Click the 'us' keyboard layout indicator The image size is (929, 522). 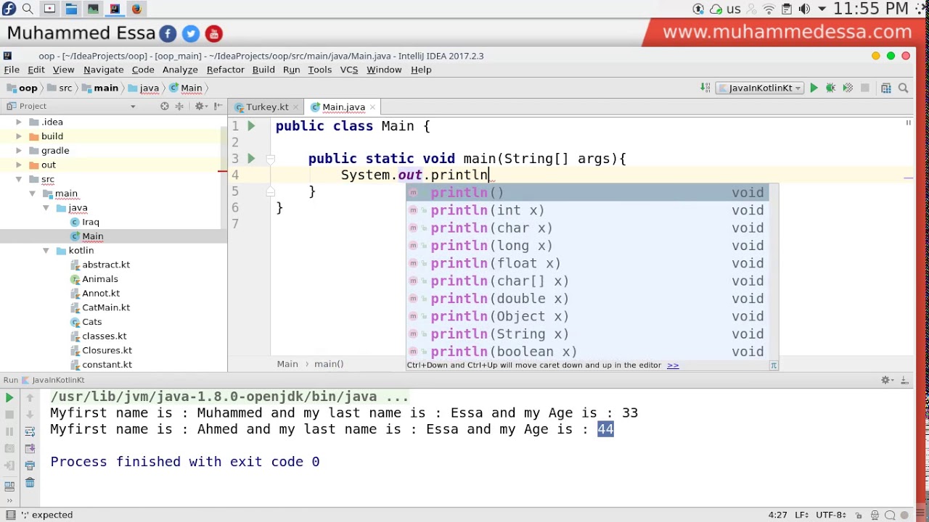click(x=734, y=9)
